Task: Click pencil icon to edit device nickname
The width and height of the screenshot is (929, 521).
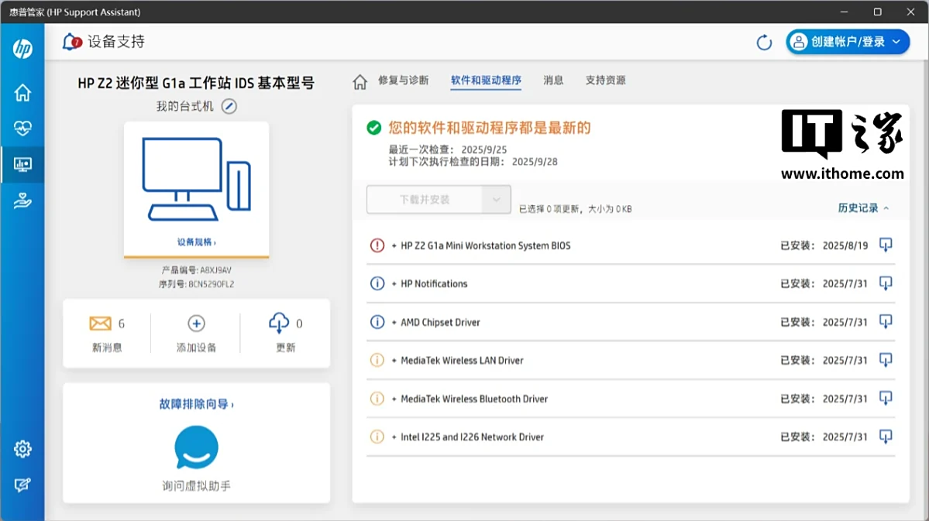Action: pyautogui.click(x=229, y=107)
